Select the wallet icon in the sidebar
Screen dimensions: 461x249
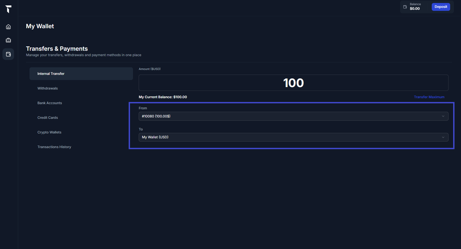pos(8,54)
